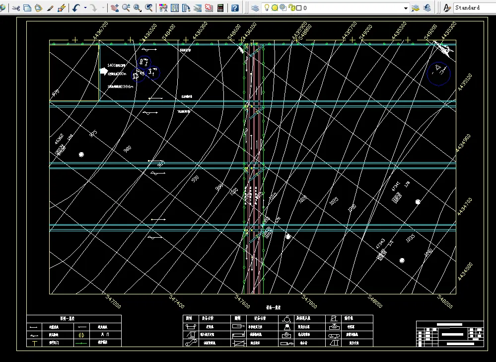Click the '548200' bottom coordinate label
This screenshot has height=362, width=496.
(x=445, y=301)
